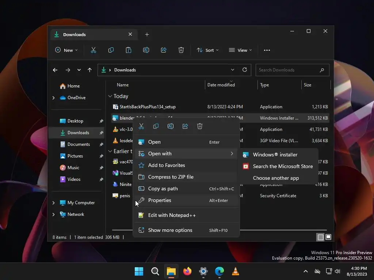Click the Copy icon in the context menu
This screenshot has width=374, height=280.
tap(156, 126)
